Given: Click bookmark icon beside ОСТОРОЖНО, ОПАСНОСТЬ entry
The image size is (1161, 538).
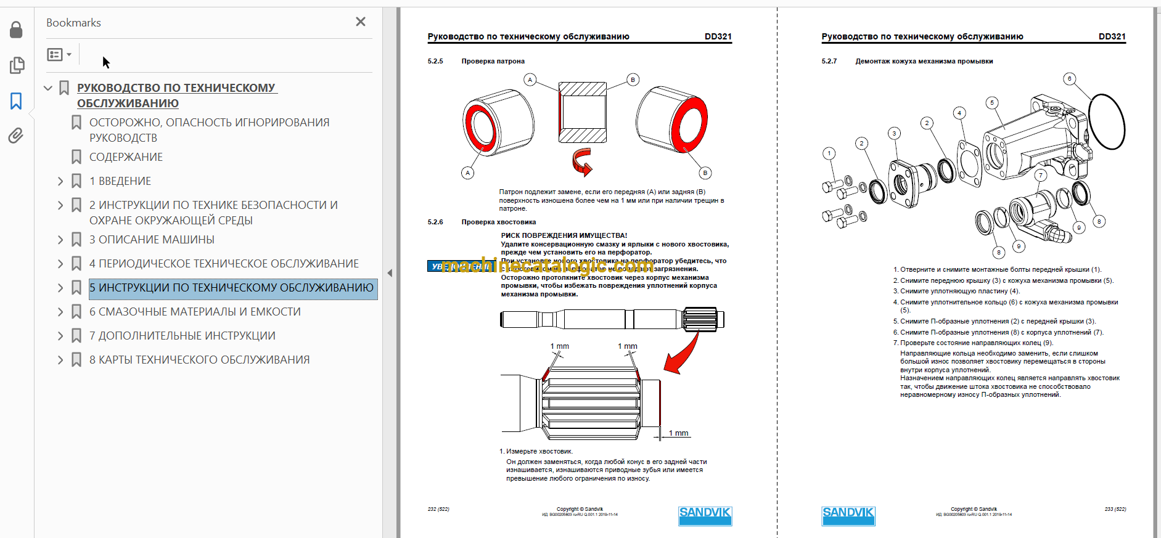Looking at the screenshot, I should (x=76, y=123).
